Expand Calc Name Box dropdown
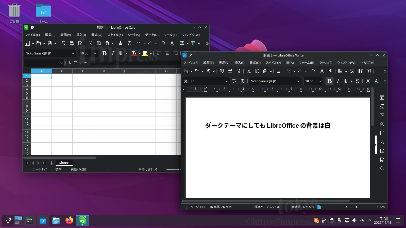406x228 pixels. coord(61,63)
